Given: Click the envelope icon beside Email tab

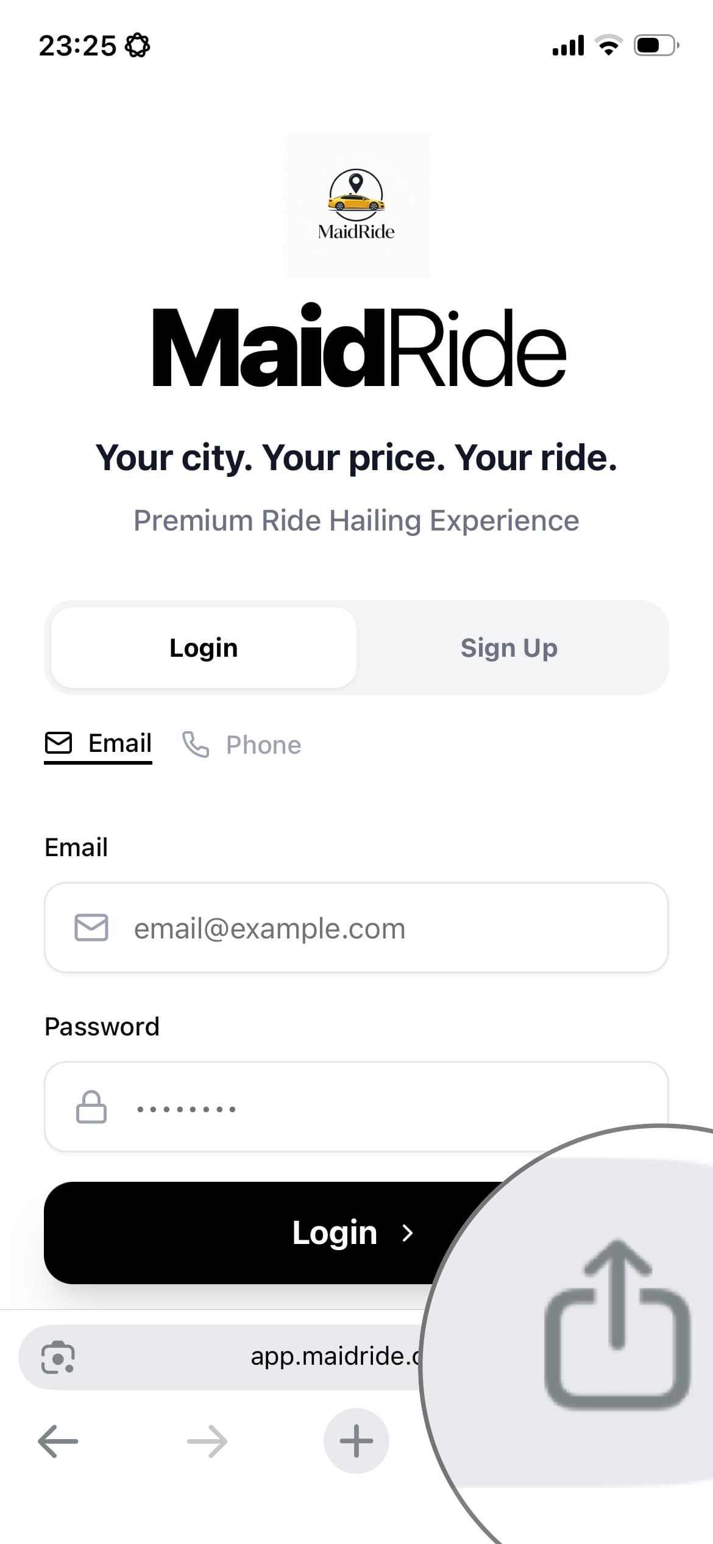Looking at the screenshot, I should pos(59,743).
